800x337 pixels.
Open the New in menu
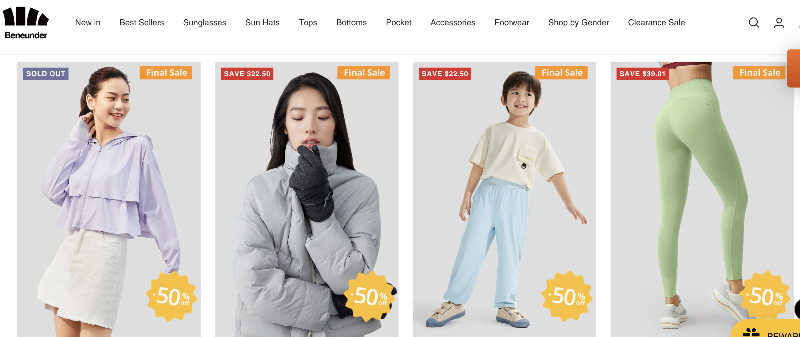pos(88,23)
